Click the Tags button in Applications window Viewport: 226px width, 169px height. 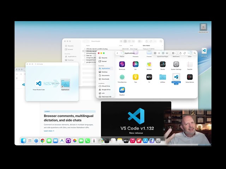click(x=184, y=53)
